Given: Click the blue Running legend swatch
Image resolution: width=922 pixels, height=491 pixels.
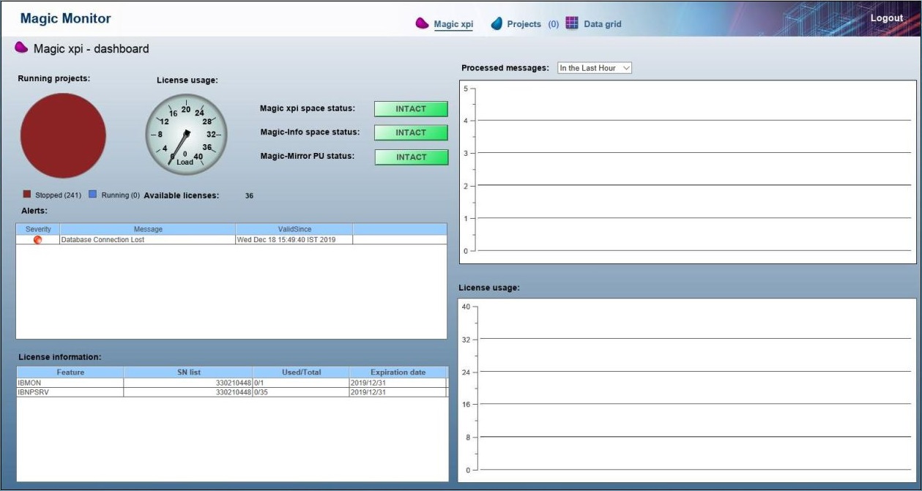Looking at the screenshot, I should (x=92, y=195).
